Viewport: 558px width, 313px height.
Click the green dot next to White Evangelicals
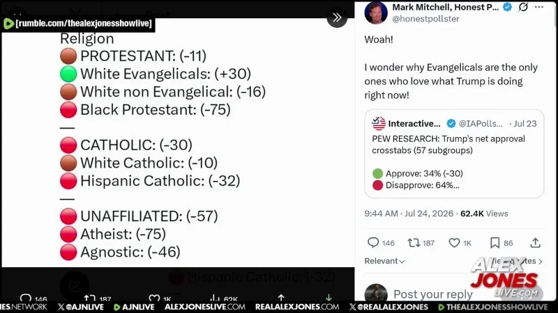tap(68, 74)
